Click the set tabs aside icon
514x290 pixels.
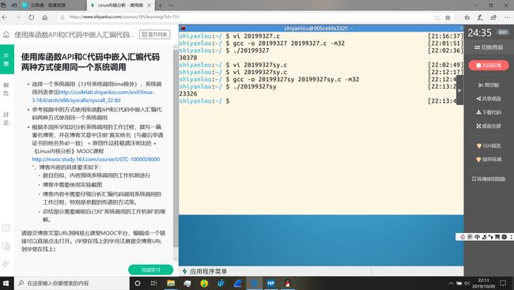point(13,6)
